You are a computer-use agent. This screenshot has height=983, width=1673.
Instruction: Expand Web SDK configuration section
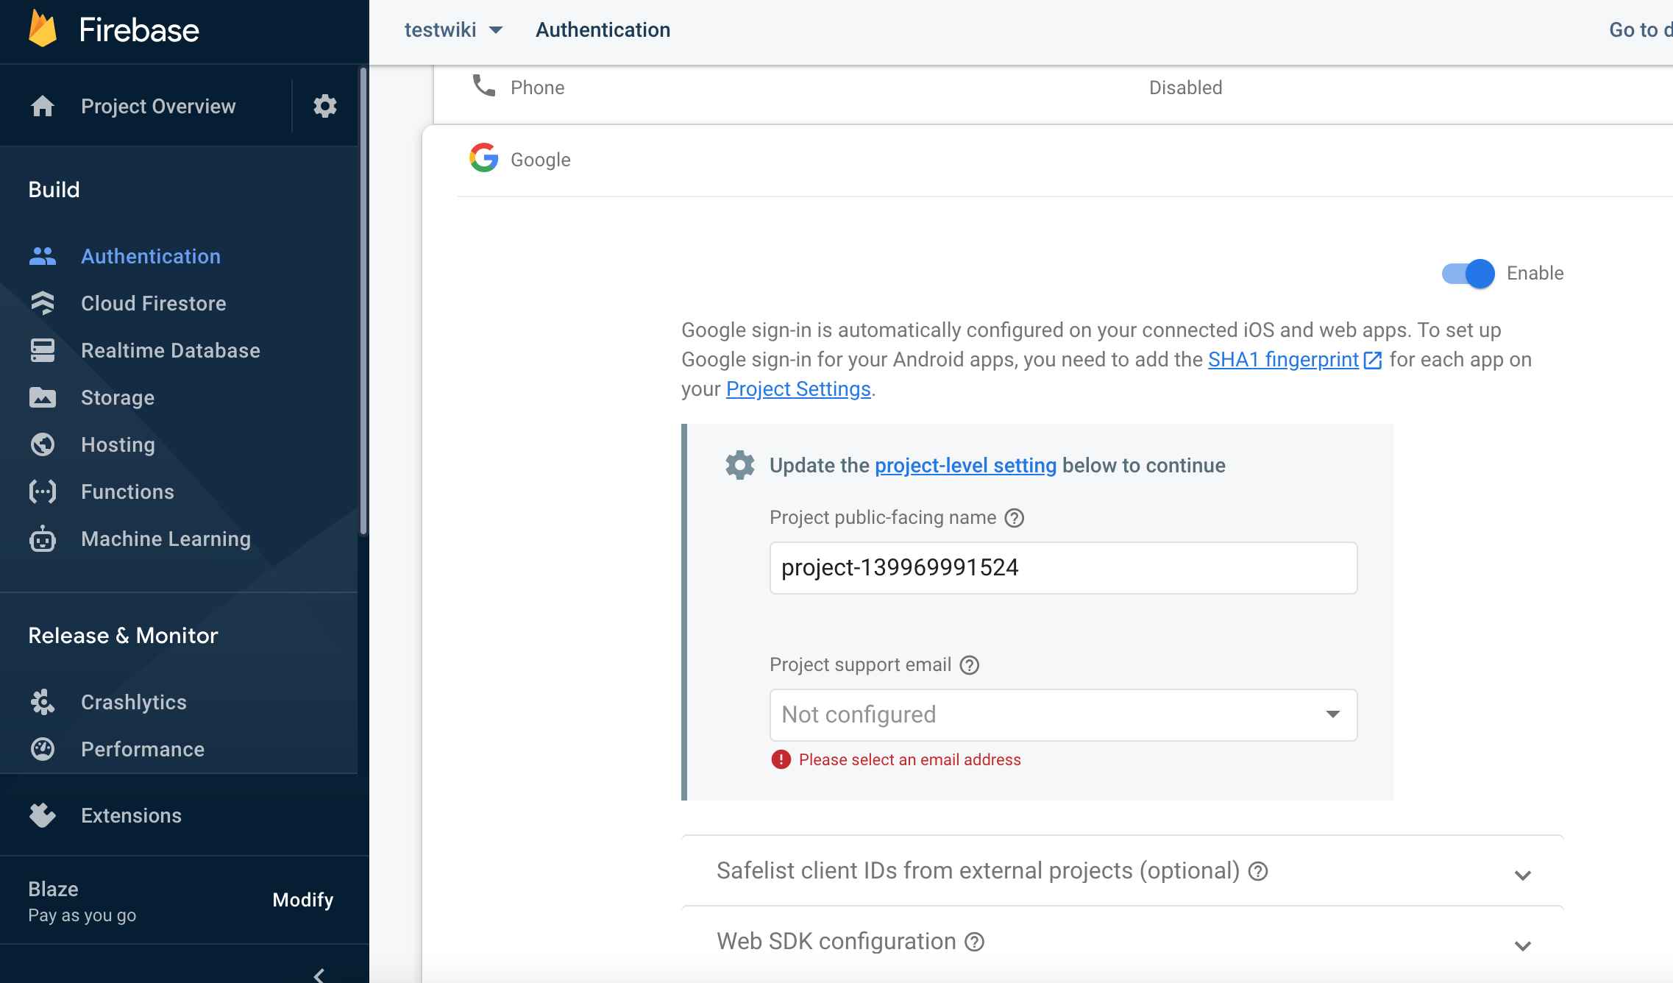1522,945
